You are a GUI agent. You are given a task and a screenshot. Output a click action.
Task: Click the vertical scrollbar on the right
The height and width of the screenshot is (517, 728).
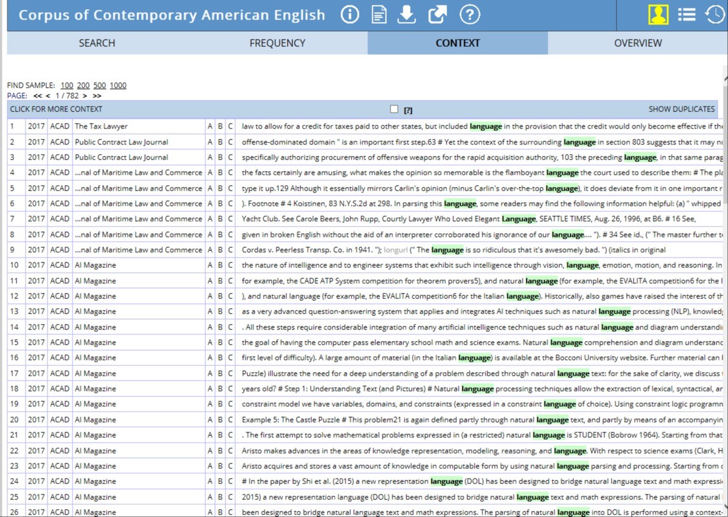[724, 244]
